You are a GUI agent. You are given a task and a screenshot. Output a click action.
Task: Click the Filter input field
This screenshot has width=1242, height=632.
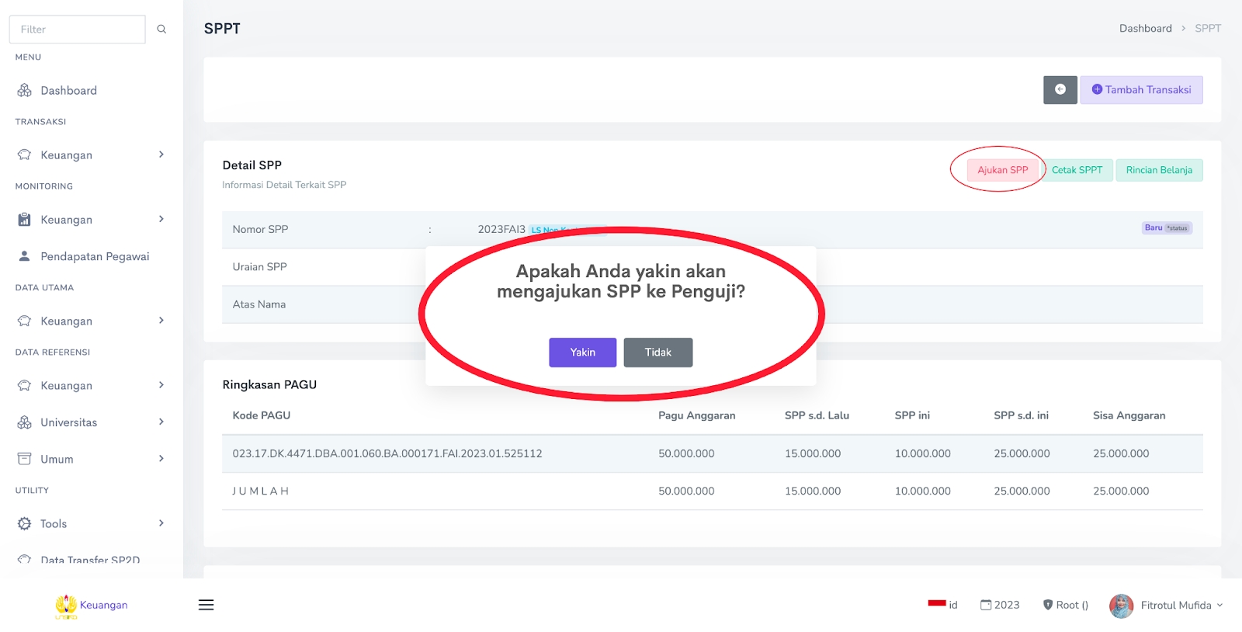77,30
